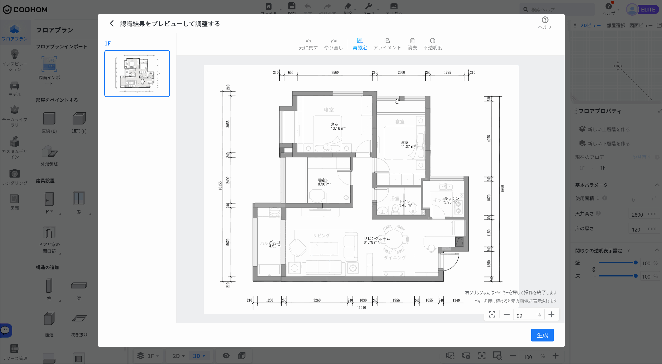Zoom out with the preview minus button
This screenshot has width=662, height=364.
(507, 314)
